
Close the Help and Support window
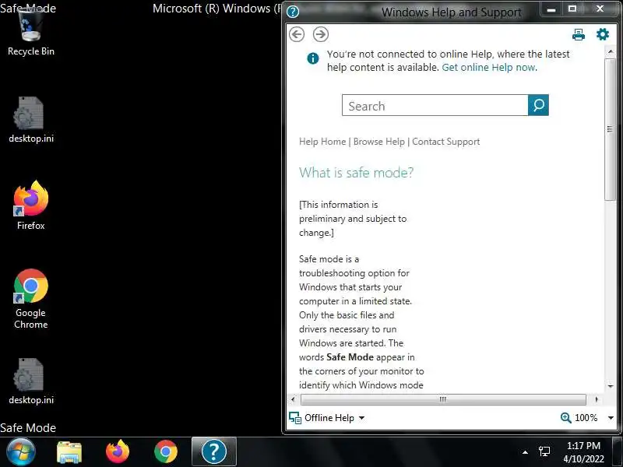point(600,9)
